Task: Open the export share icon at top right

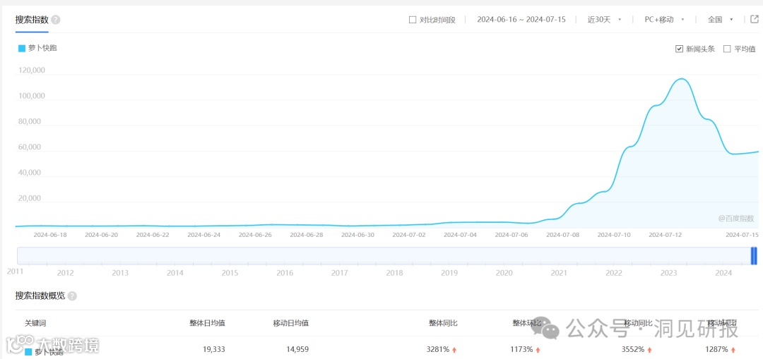Action: (755, 20)
